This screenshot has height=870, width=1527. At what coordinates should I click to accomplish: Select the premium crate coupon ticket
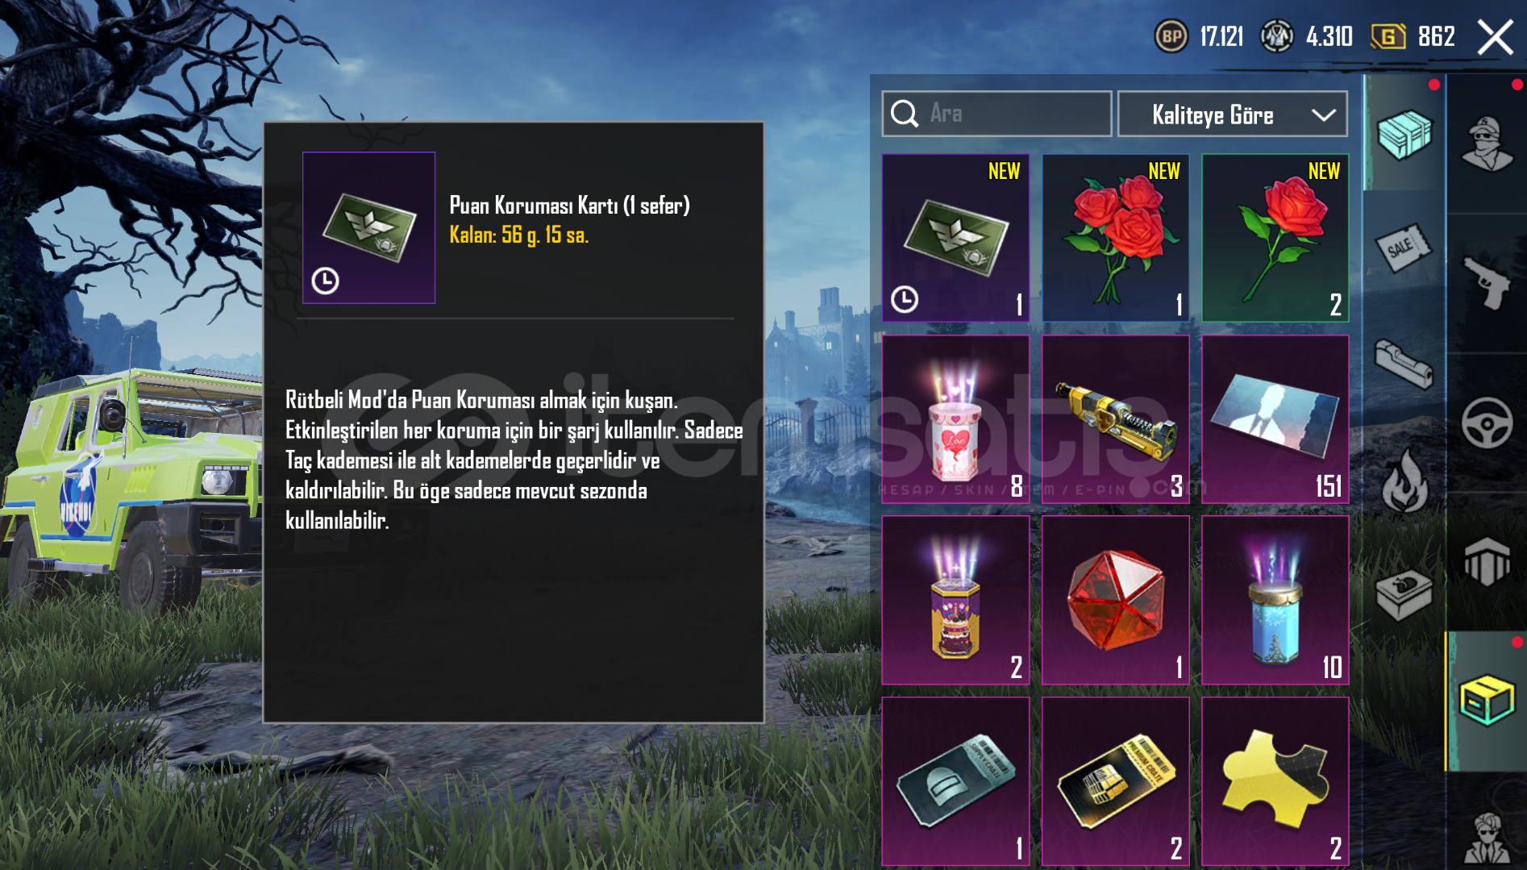click(1115, 781)
